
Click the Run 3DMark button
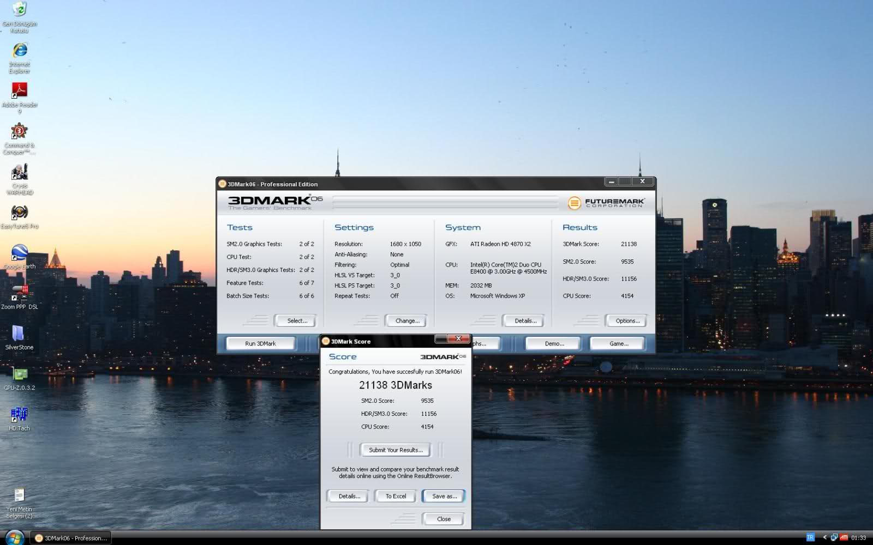click(x=260, y=343)
